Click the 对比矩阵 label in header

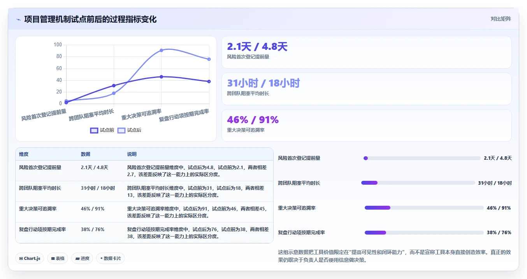(x=501, y=19)
